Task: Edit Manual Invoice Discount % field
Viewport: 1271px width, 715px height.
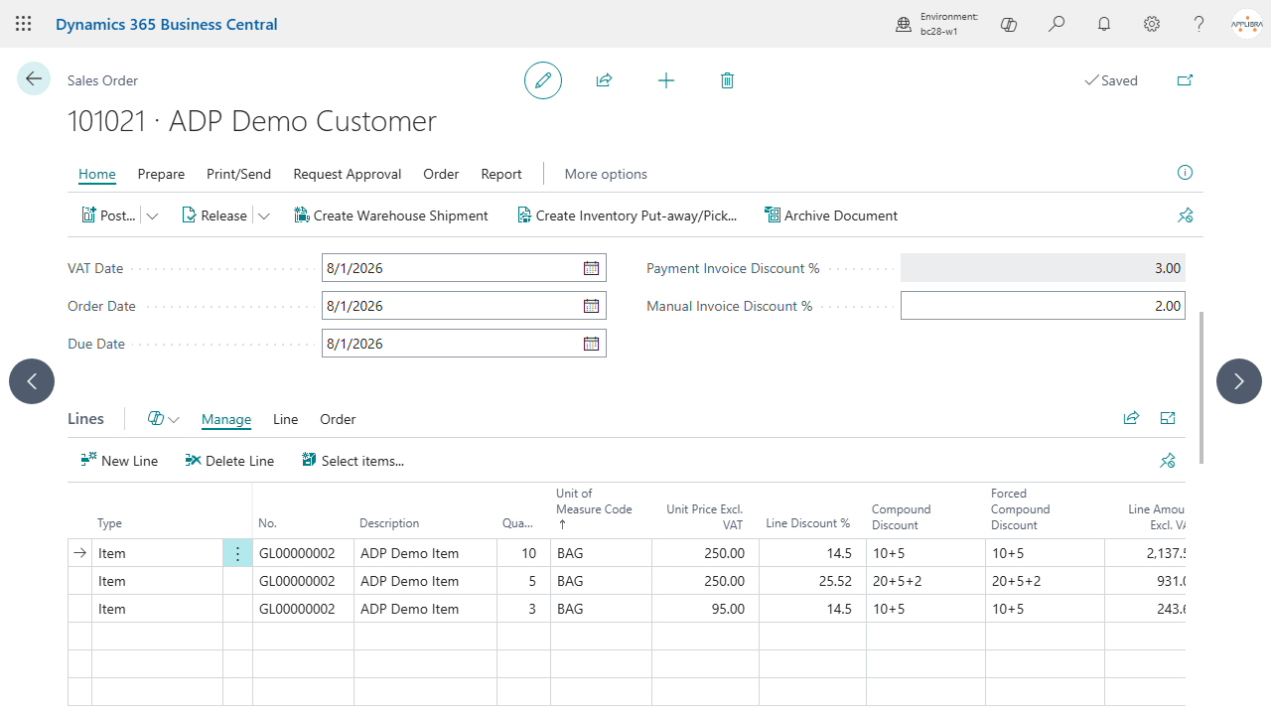Action: click(x=1043, y=306)
